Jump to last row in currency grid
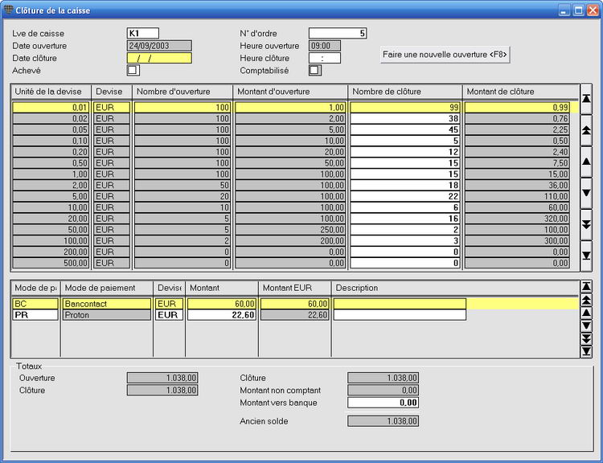 (586, 256)
